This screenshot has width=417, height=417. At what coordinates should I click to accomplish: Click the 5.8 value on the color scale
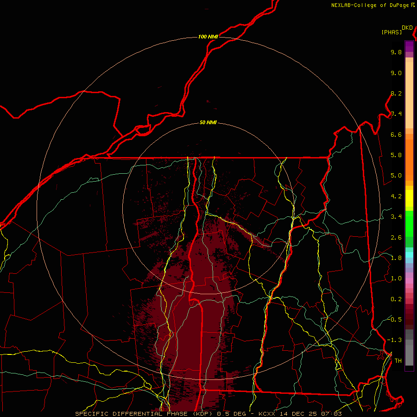[x=396, y=155]
